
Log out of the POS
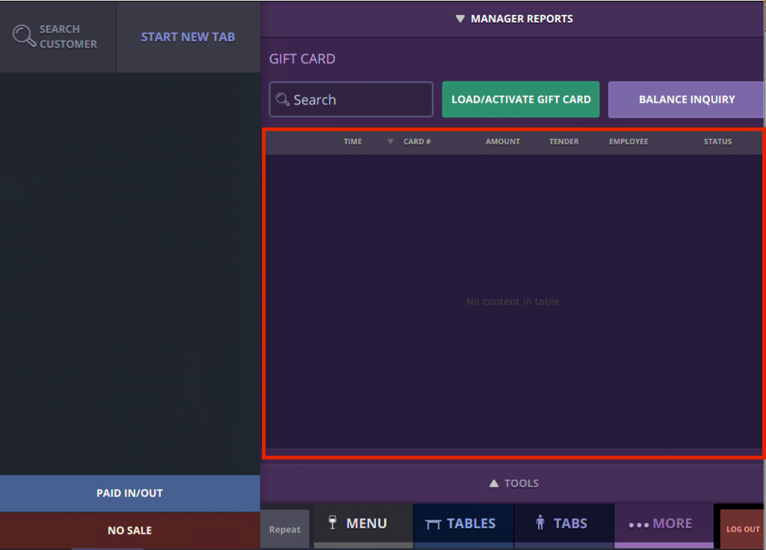point(742,529)
